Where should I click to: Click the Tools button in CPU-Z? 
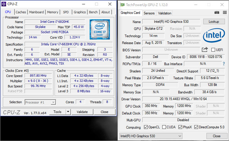tap(57, 112)
